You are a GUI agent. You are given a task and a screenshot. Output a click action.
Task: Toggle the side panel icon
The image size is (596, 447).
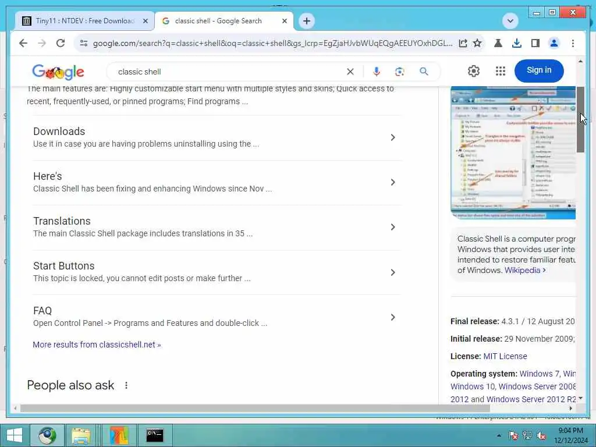coord(535,43)
